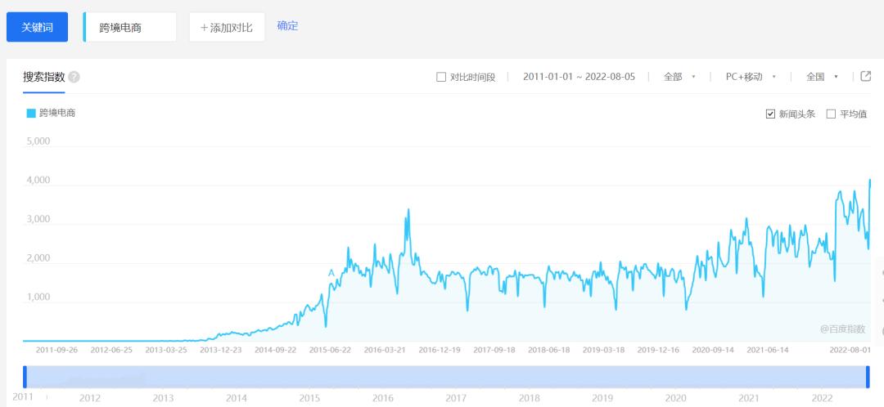Viewport: 884px width, 407px height.
Task: Open the 全部 time range dropdown
Action: pyautogui.click(x=679, y=77)
